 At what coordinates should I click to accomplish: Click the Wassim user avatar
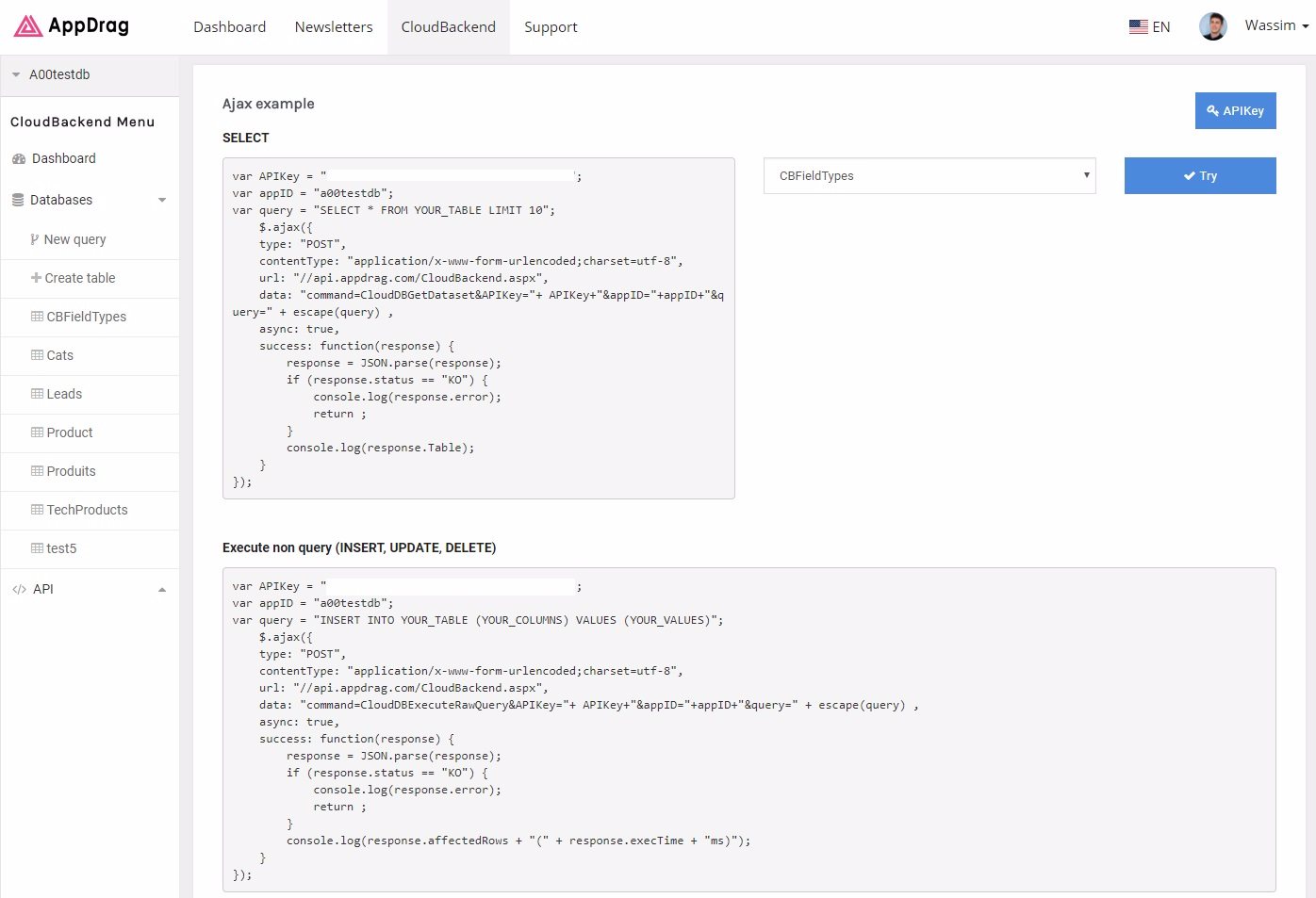1212,26
